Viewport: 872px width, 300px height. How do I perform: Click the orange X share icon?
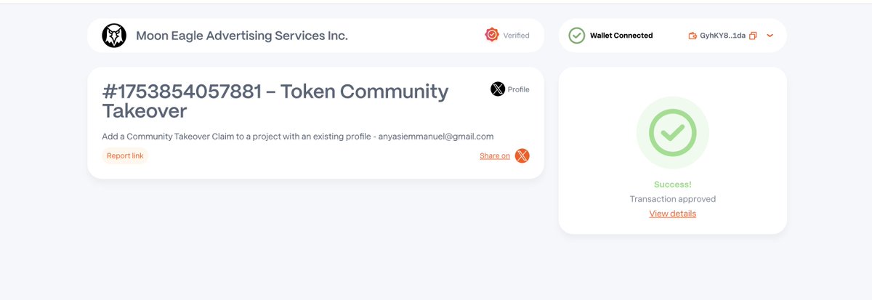point(522,155)
